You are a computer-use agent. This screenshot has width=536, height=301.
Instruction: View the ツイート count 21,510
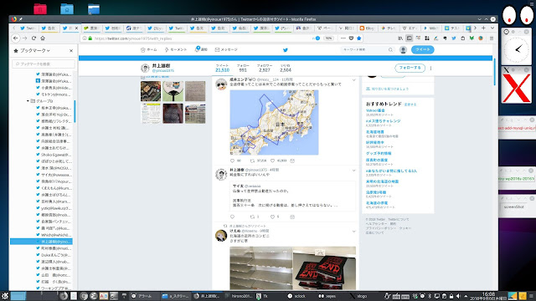pyautogui.click(x=222, y=68)
